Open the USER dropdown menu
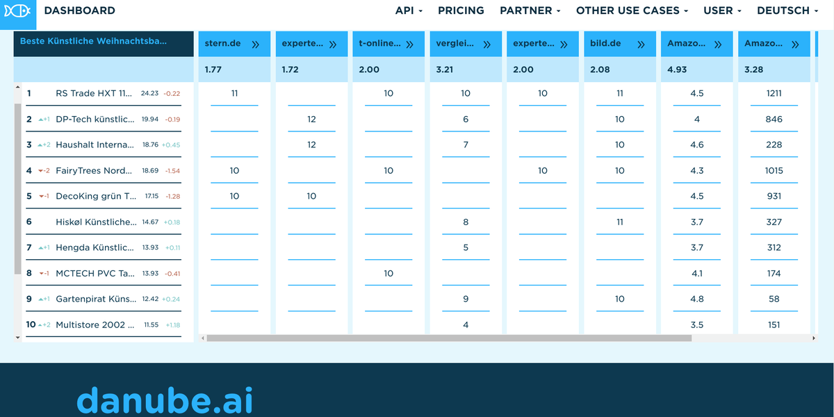The width and height of the screenshot is (834, 417). pyautogui.click(x=723, y=10)
